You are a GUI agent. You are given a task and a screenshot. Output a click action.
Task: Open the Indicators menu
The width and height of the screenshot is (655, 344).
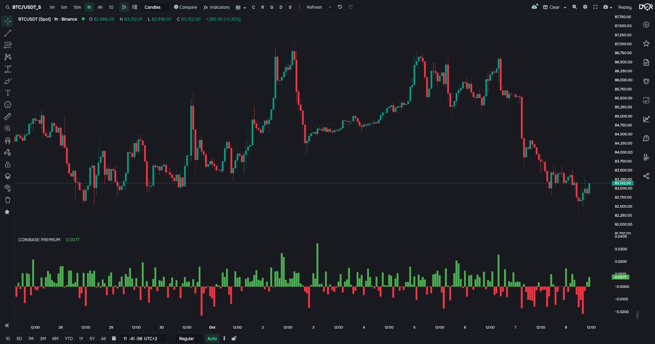coord(216,7)
